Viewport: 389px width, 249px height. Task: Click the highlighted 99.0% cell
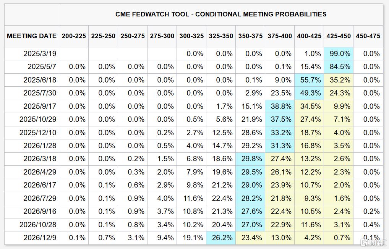click(338, 54)
